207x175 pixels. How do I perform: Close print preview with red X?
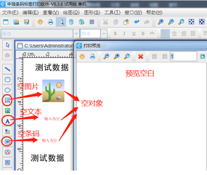click(141, 56)
